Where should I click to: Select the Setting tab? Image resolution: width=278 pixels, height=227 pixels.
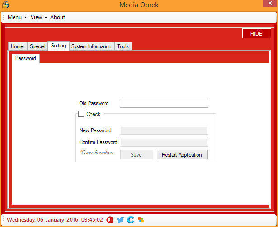[x=58, y=46]
